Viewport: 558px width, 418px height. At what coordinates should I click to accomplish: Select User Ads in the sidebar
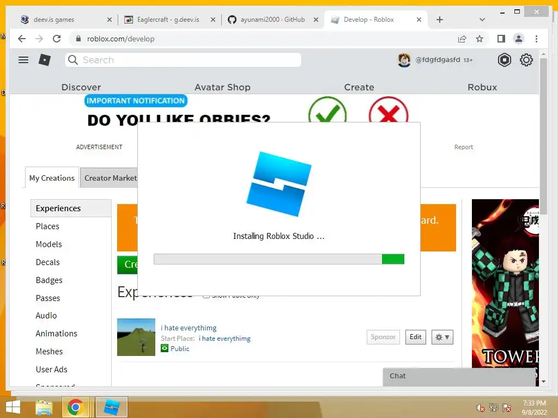[x=51, y=370]
